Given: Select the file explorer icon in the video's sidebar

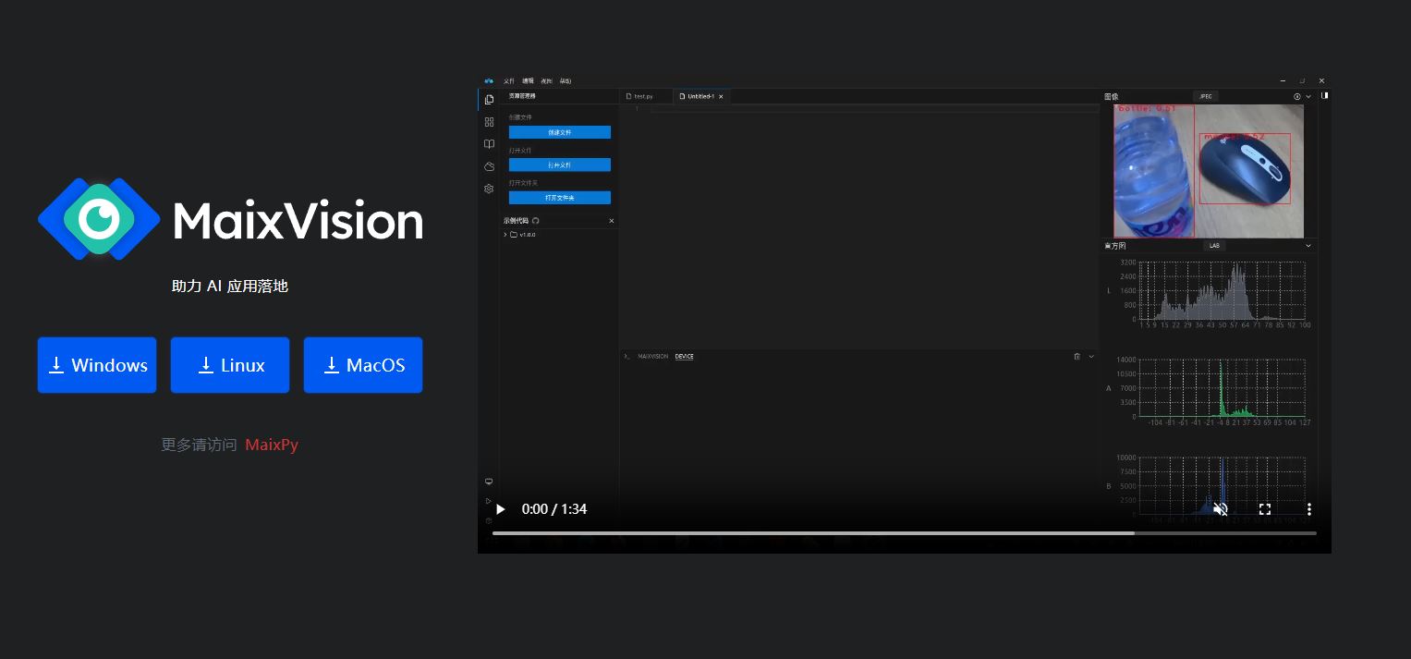Looking at the screenshot, I should tap(489, 99).
